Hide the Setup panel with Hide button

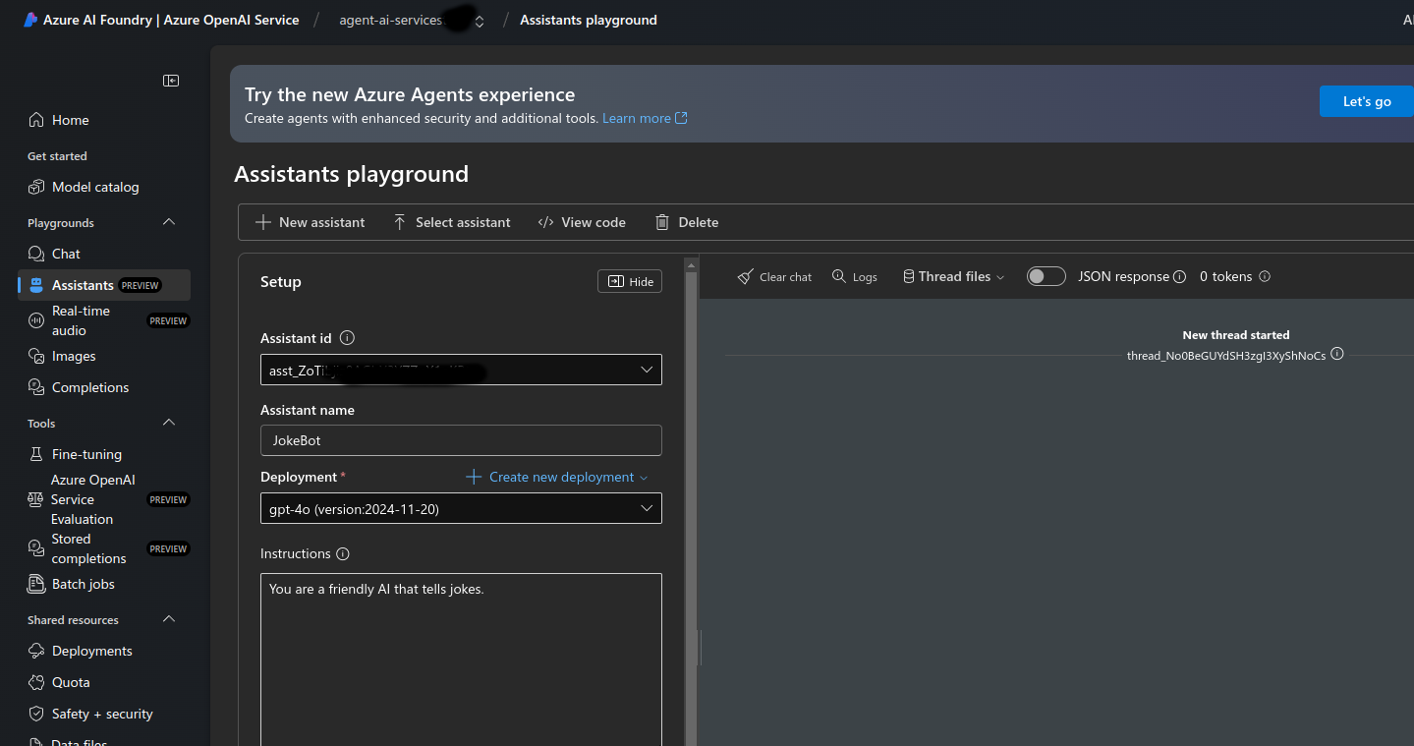pos(630,281)
